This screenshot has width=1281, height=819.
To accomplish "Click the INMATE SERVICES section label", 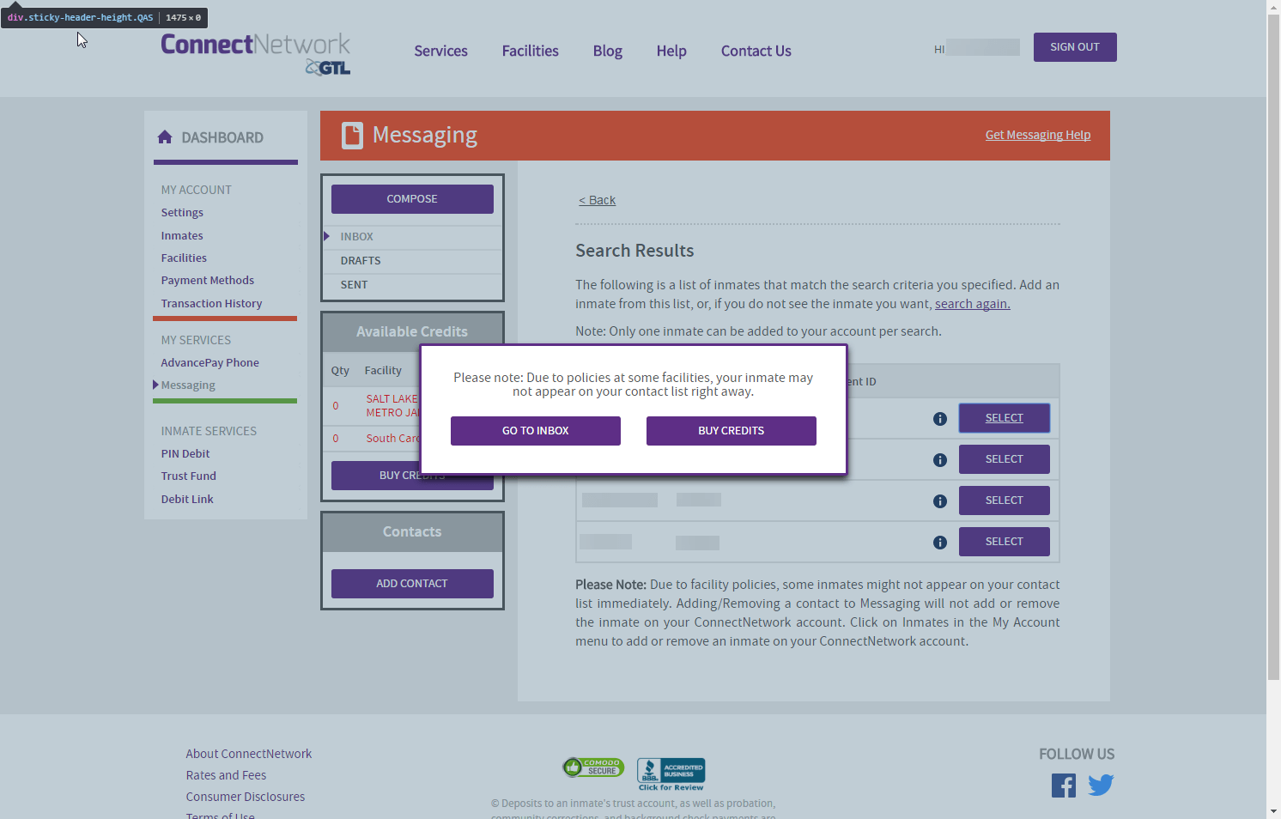I will tap(209, 432).
